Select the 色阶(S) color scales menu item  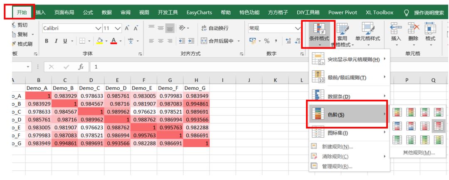[x=349, y=115]
